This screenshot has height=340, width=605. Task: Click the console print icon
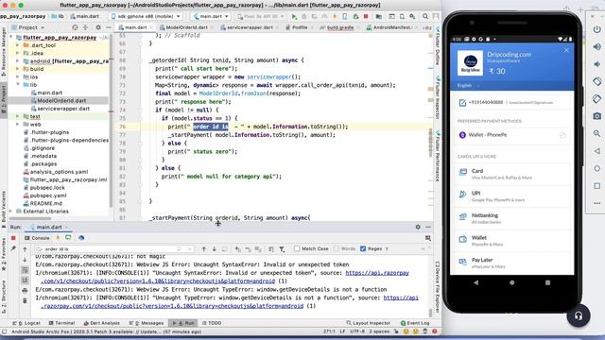pyautogui.click(x=25, y=290)
